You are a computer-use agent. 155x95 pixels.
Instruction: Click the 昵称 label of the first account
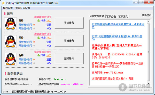[x=21, y=20]
